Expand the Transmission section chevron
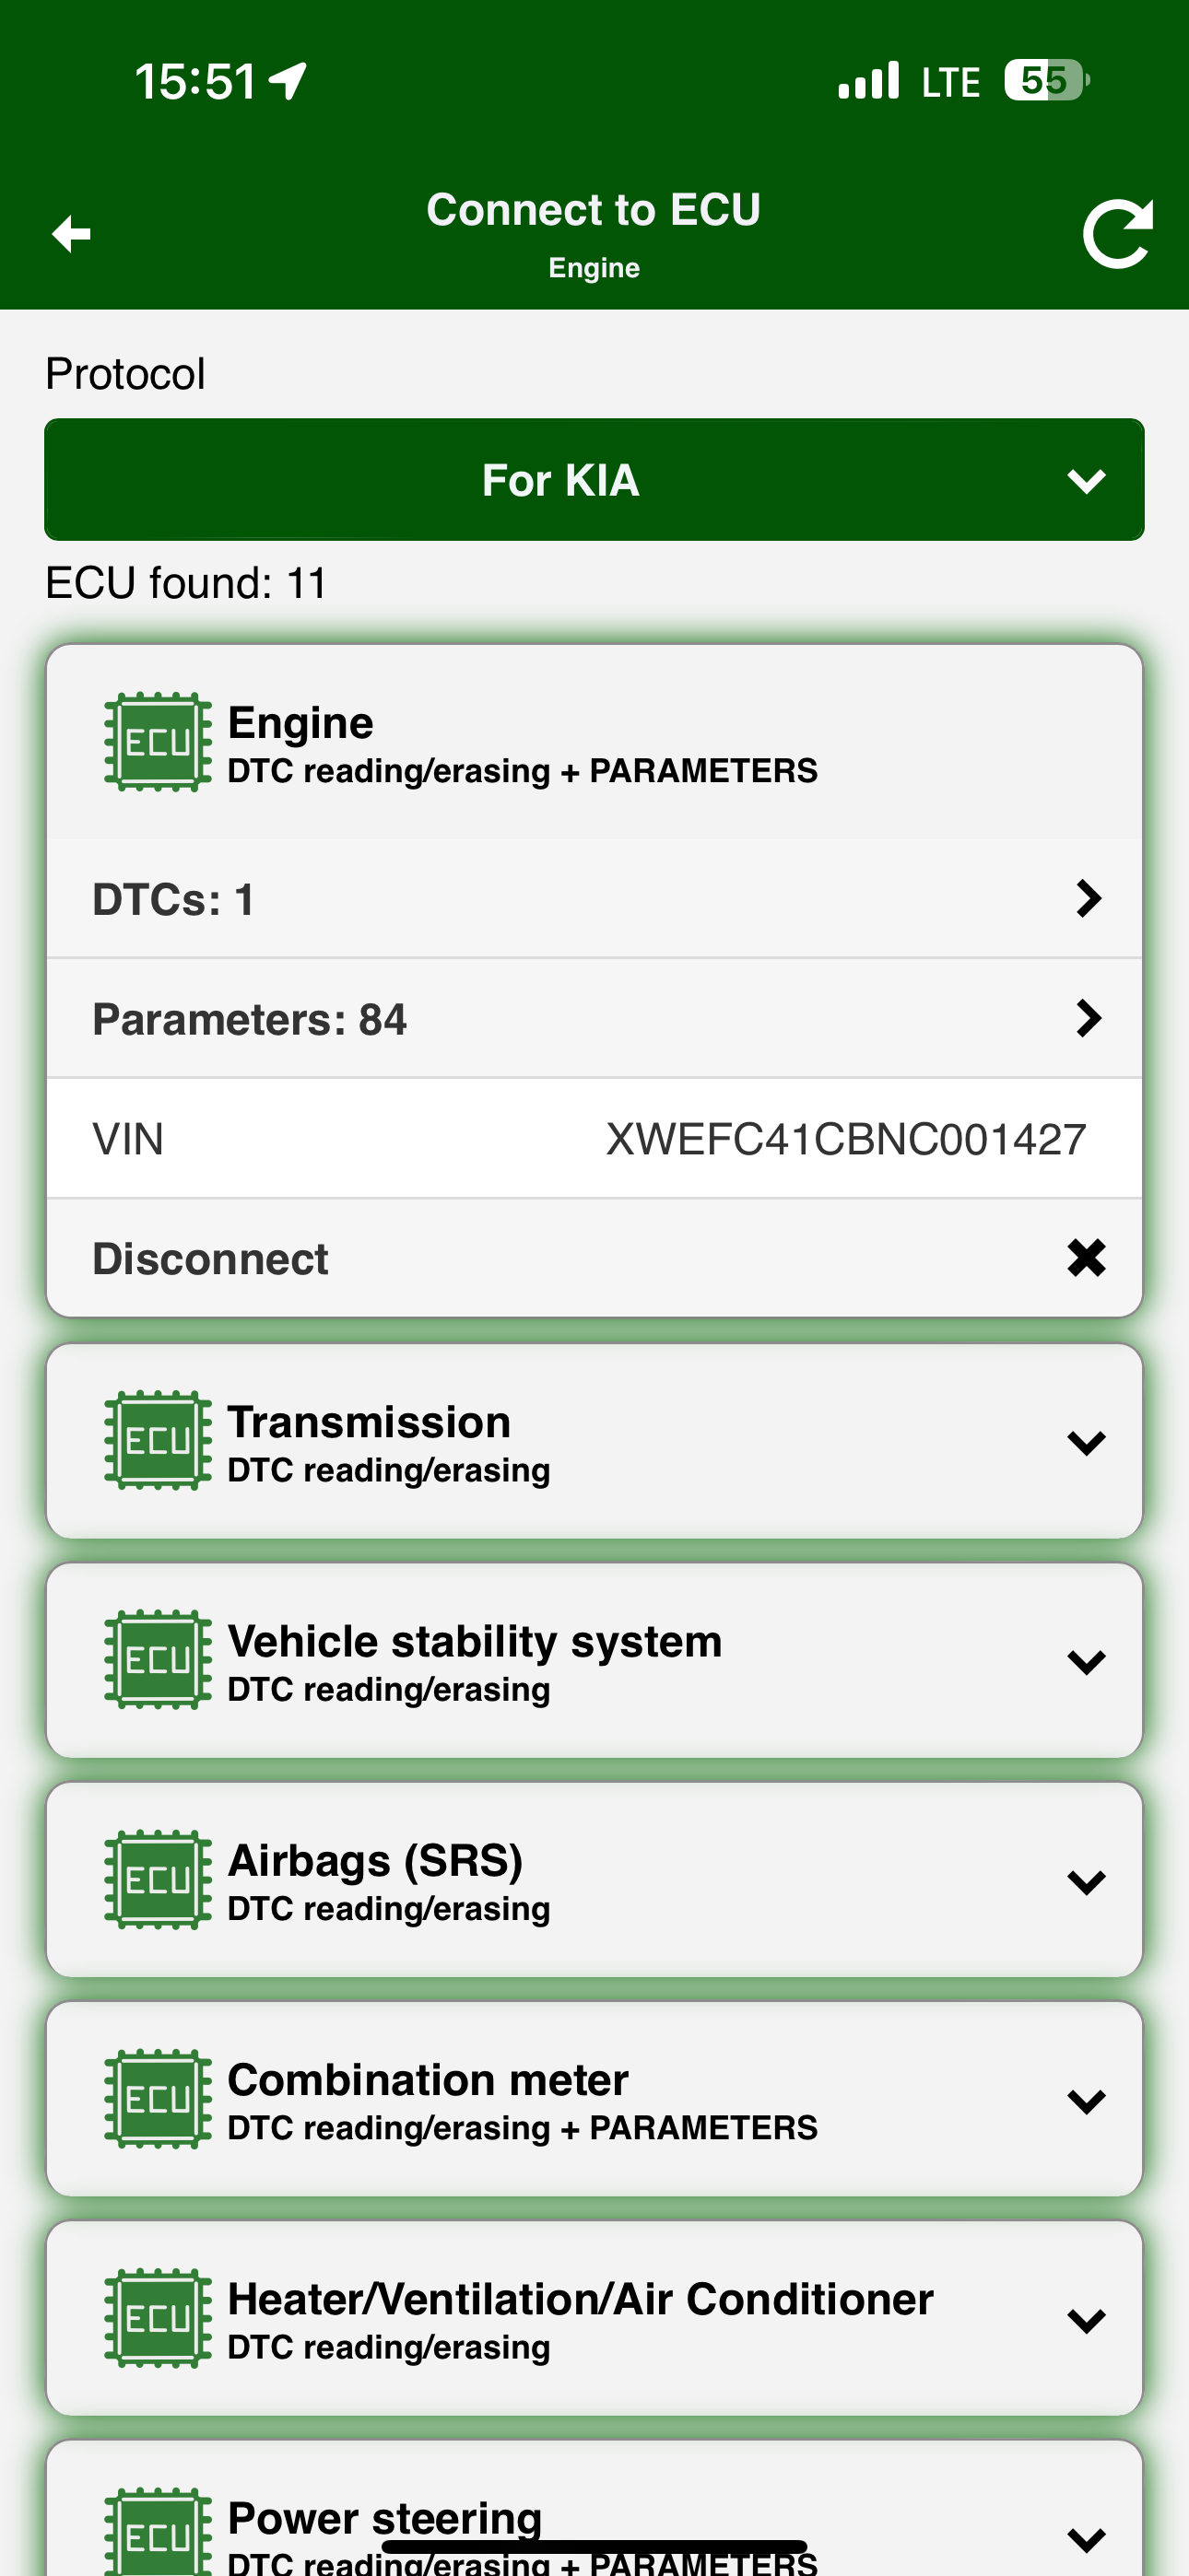 pyautogui.click(x=1086, y=1442)
